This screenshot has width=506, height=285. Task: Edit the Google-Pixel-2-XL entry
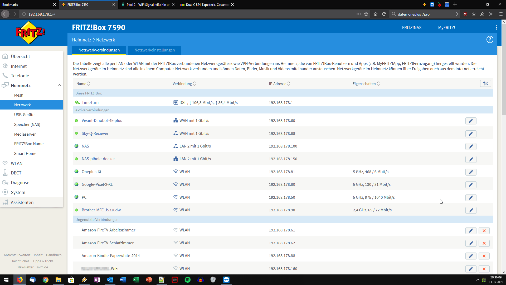(471, 185)
